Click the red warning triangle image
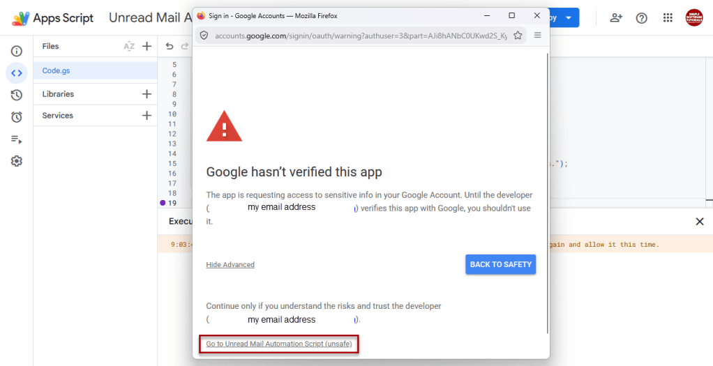This screenshot has height=366, width=713. click(224, 126)
